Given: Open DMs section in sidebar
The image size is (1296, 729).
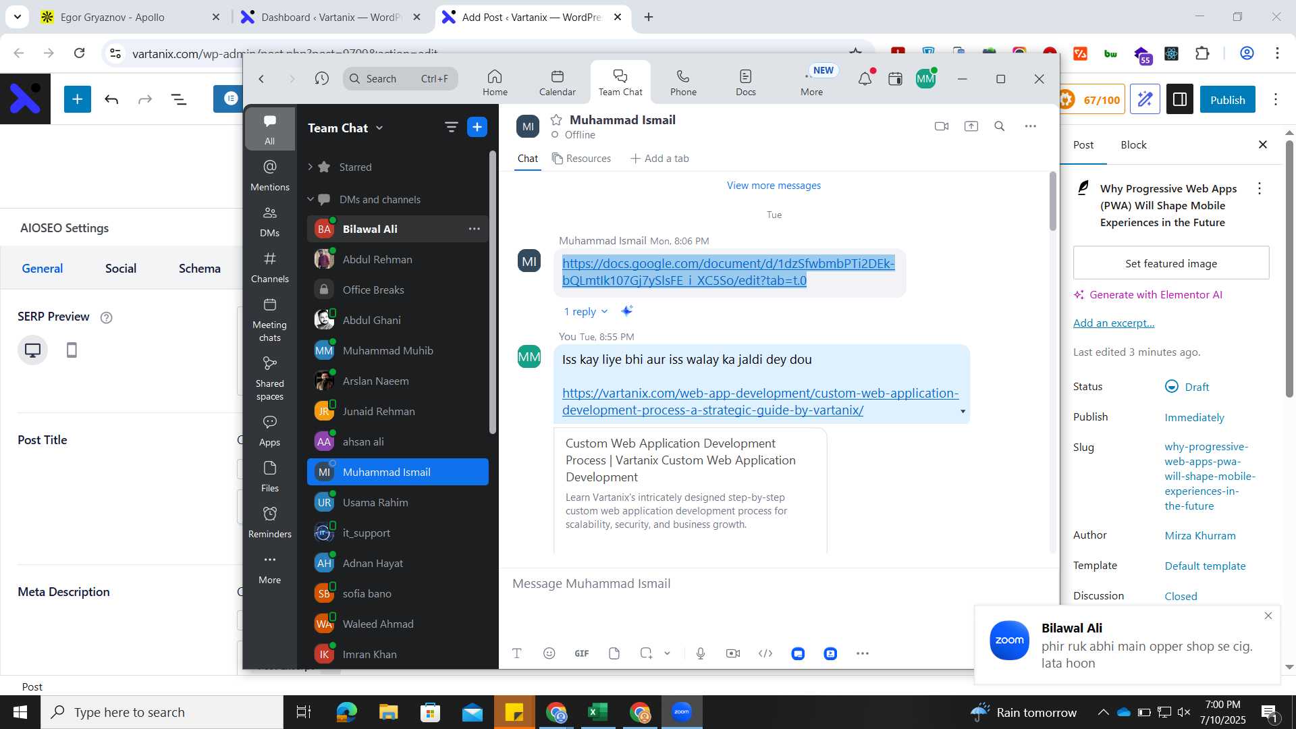Looking at the screenshot, I should [269, 221].
